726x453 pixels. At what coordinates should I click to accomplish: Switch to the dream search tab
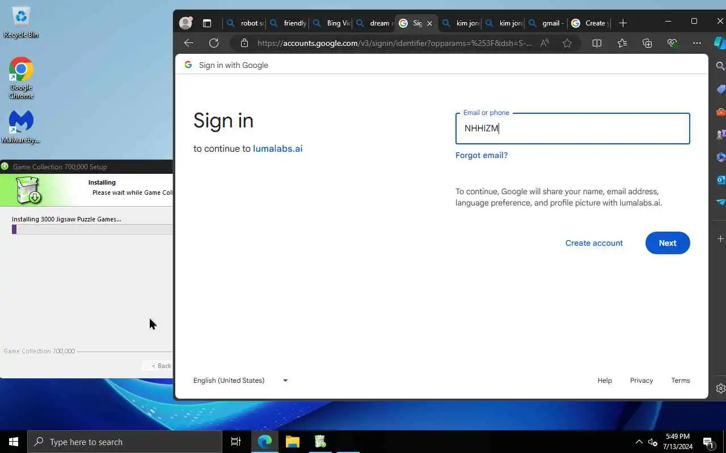point(373,23)
